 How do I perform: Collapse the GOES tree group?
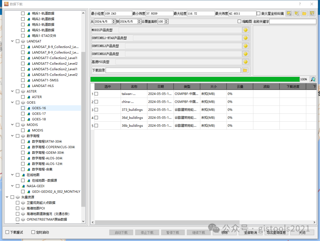(x=12, y=102)
